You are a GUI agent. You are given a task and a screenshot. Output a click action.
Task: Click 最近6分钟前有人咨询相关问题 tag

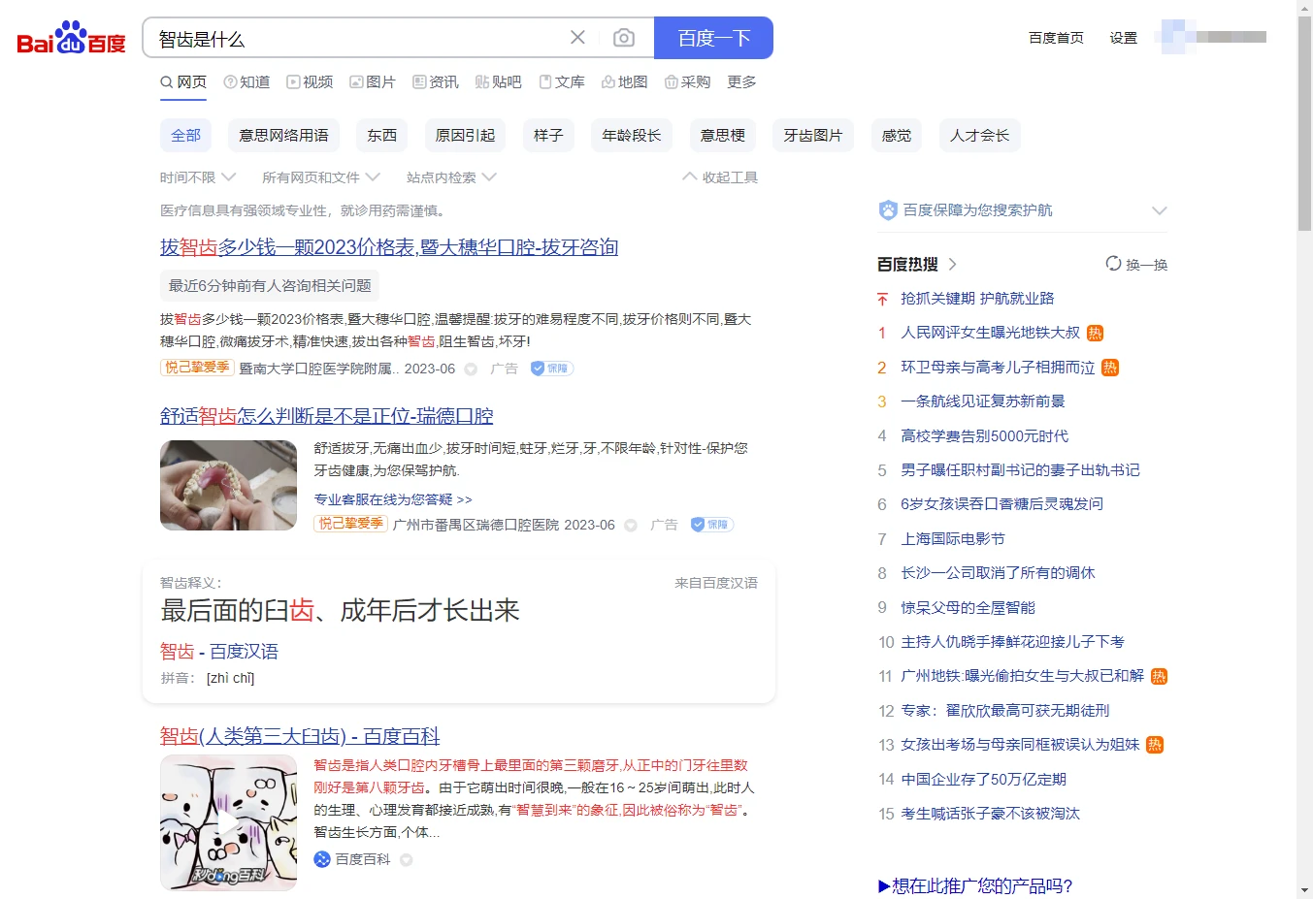(x=270, y=285)
